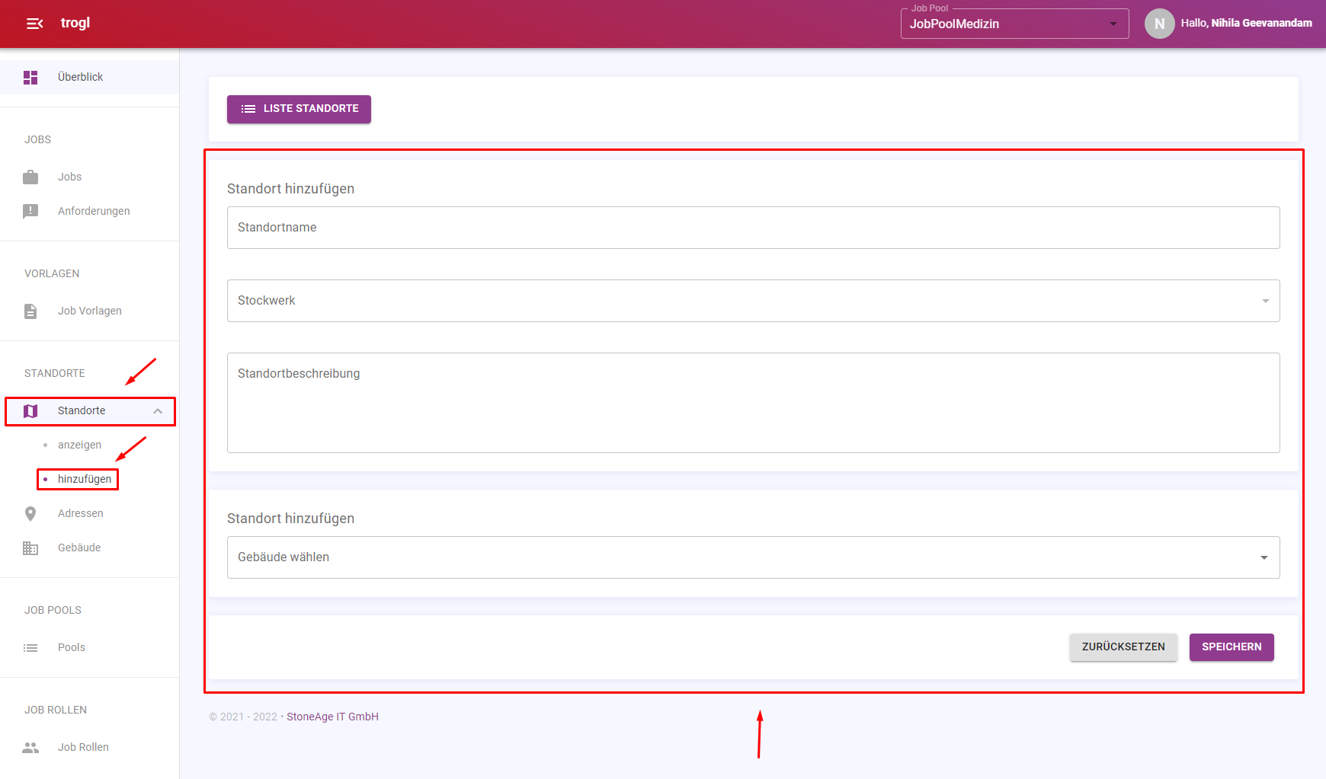
Task: Click the Speichern button
Action: [1232, 647]
